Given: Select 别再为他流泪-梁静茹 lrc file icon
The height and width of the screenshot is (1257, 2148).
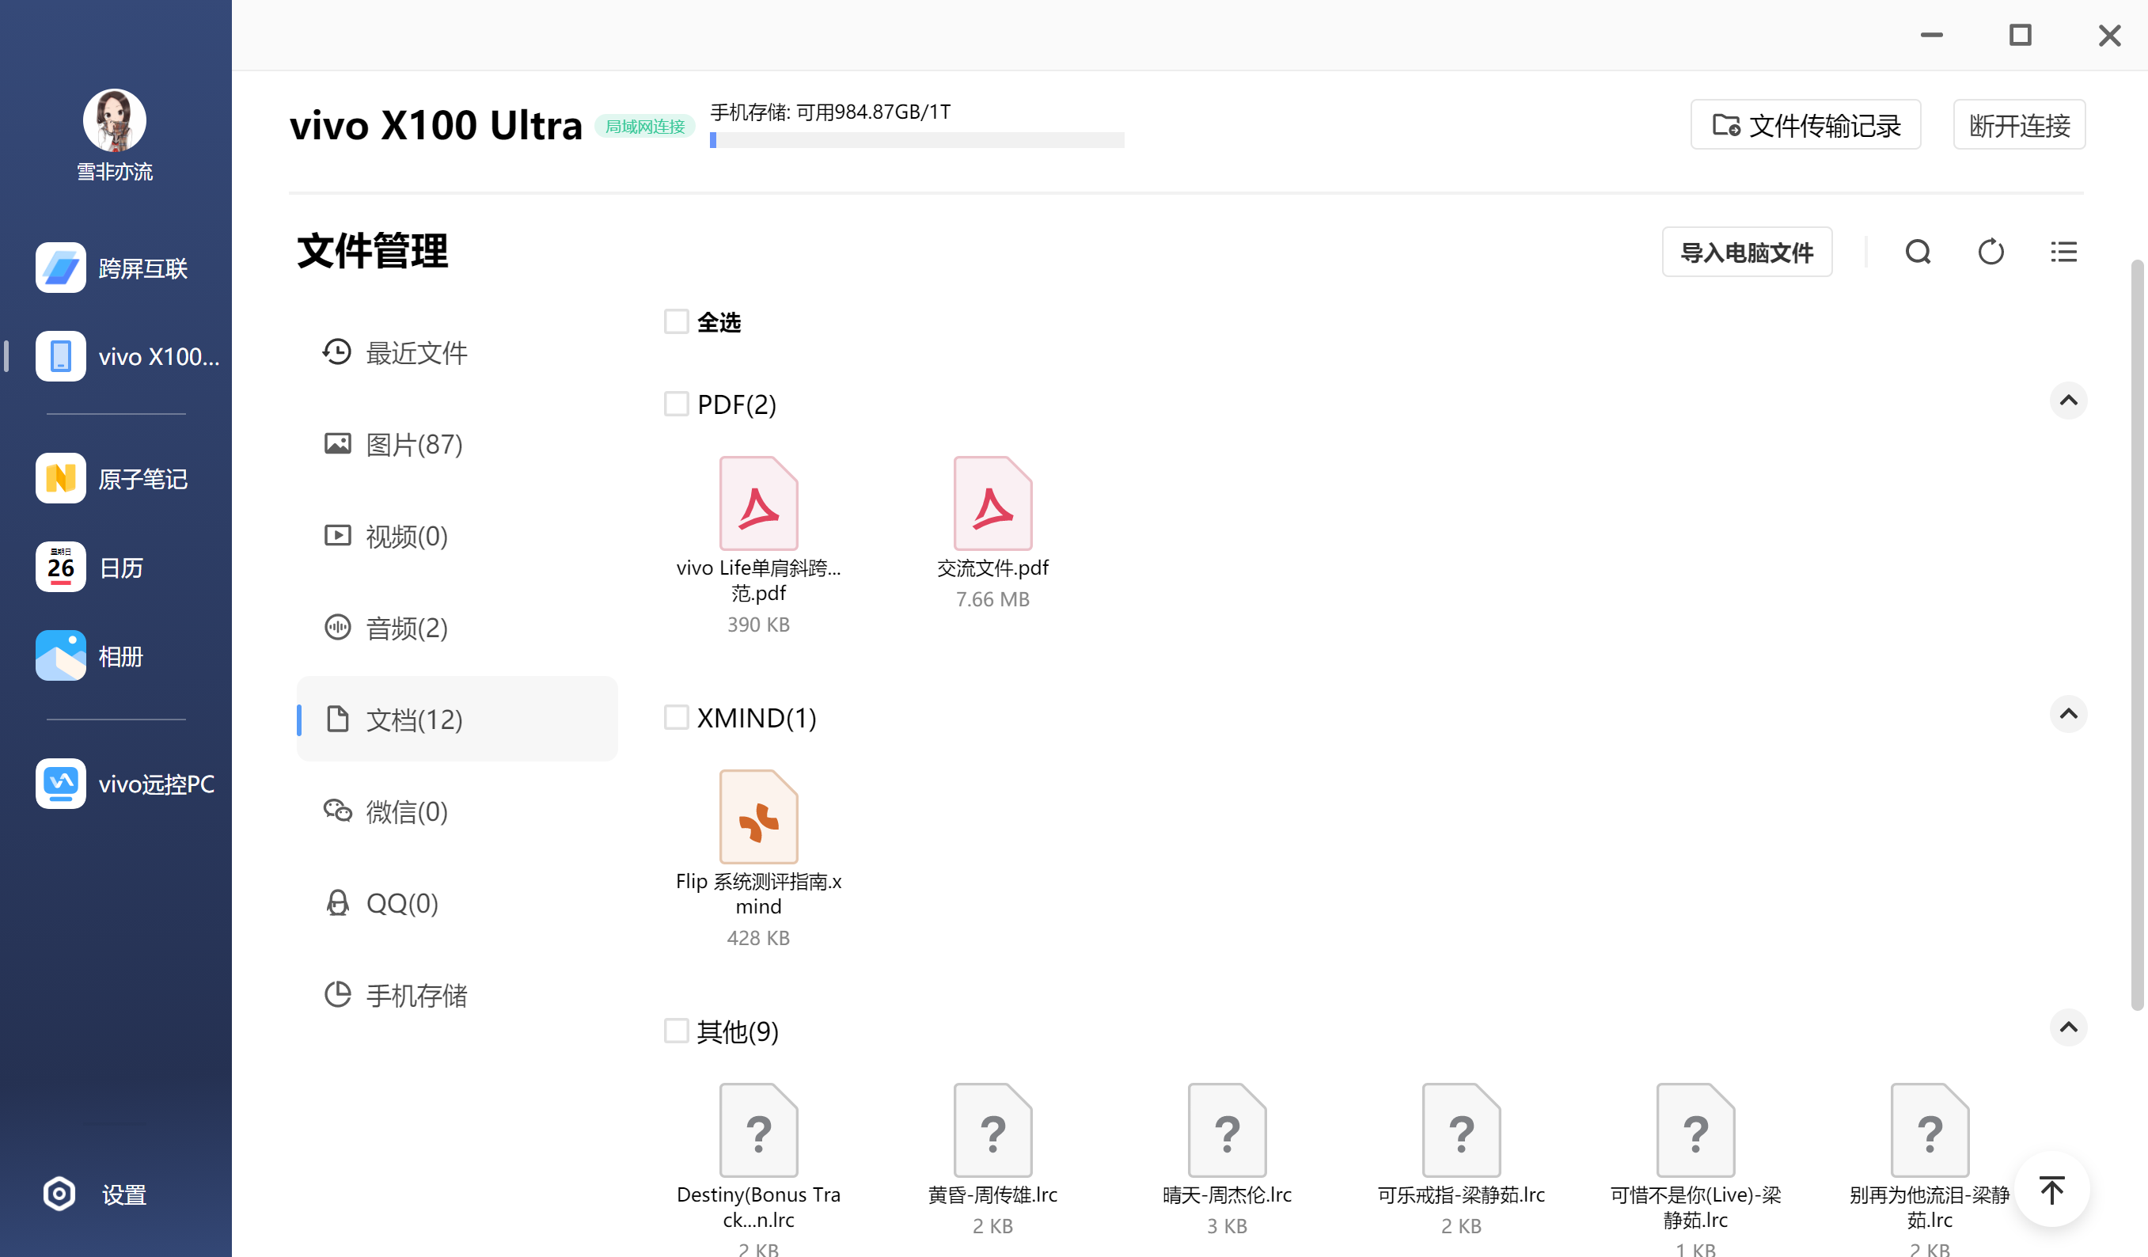Looking at the screenshot, I should (x=1930, y=1130).
